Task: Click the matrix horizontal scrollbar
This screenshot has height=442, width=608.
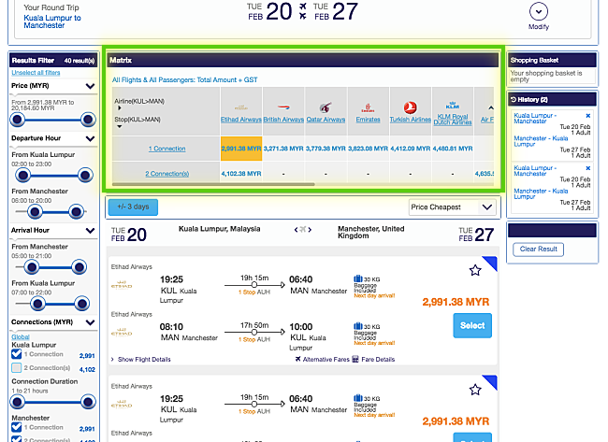Action: (213, 184)
